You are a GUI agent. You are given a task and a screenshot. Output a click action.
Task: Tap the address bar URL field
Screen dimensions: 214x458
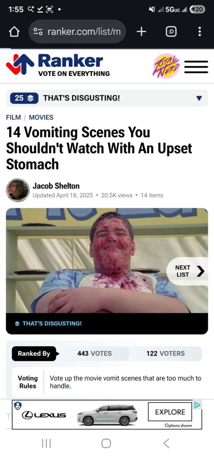pos(77,32)
